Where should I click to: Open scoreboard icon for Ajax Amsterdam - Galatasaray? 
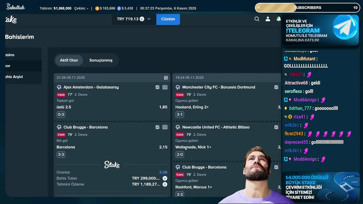[165, 87]
